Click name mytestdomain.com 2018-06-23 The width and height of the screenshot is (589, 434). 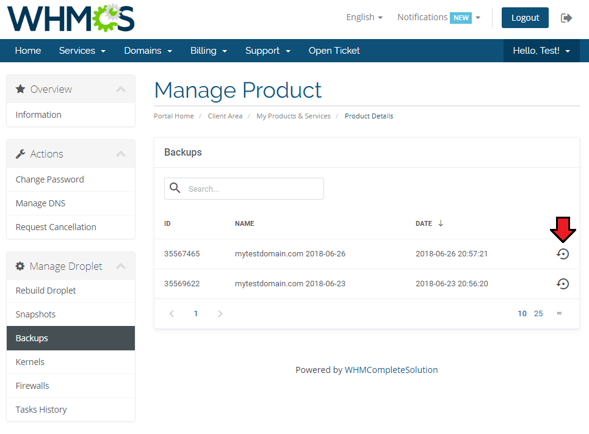[290, 284]
